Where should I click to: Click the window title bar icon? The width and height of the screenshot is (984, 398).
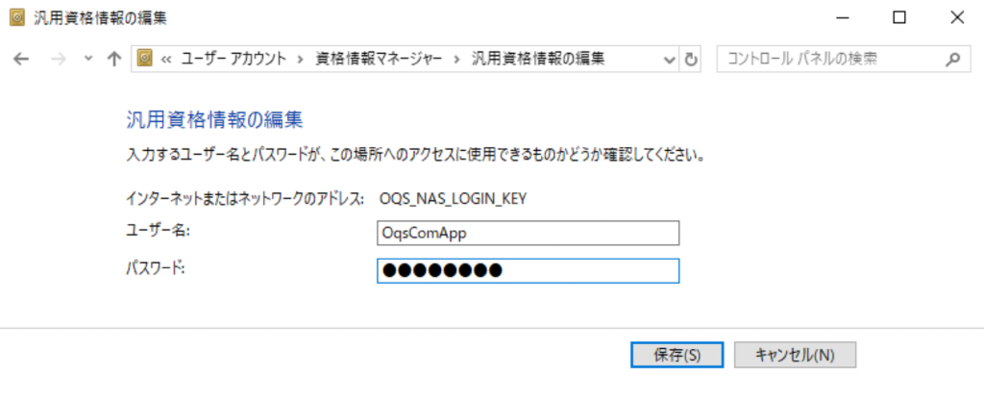point(16,16)
